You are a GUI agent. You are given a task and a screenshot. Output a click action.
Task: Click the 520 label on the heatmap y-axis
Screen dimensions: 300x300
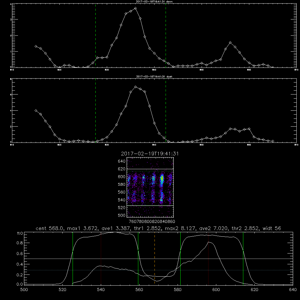point(122,208)
